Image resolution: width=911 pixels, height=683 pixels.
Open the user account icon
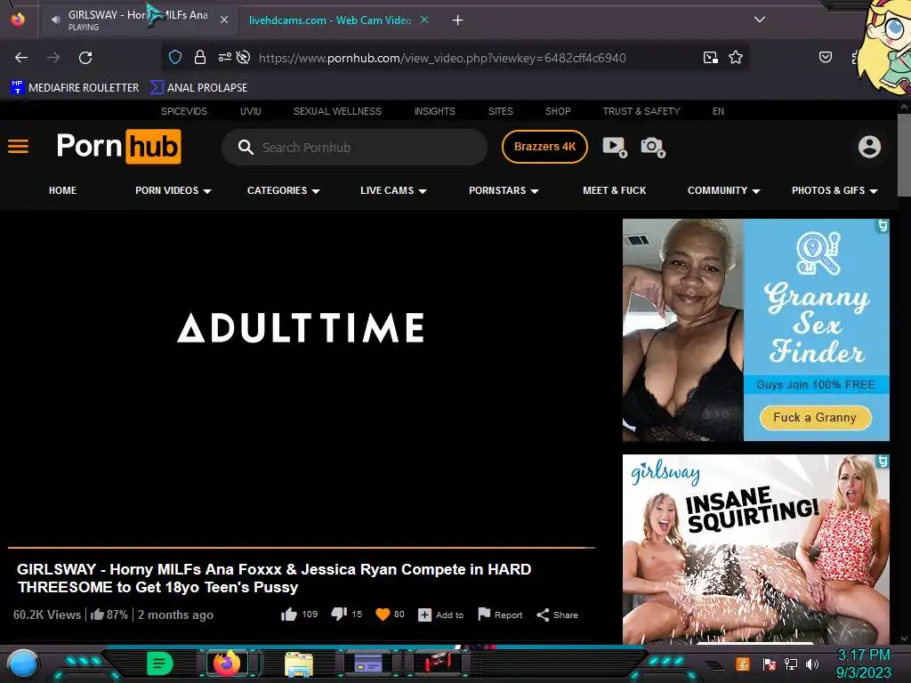click(869, 147)
